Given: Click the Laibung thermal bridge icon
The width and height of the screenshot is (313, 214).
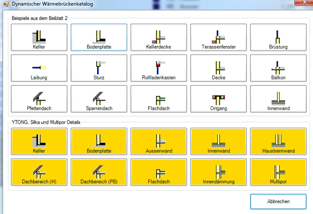Looking at the screenshot, I should point(39,68).
